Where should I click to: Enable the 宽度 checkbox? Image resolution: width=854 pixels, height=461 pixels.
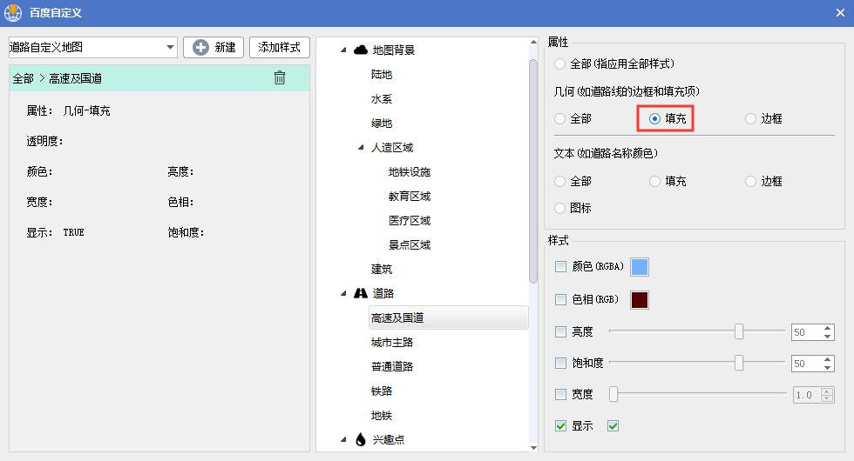coord(560,394)
